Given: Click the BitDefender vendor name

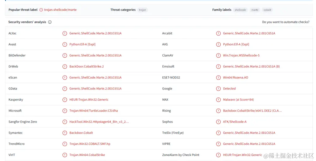Looking at the screenshot, I should 17,55.
